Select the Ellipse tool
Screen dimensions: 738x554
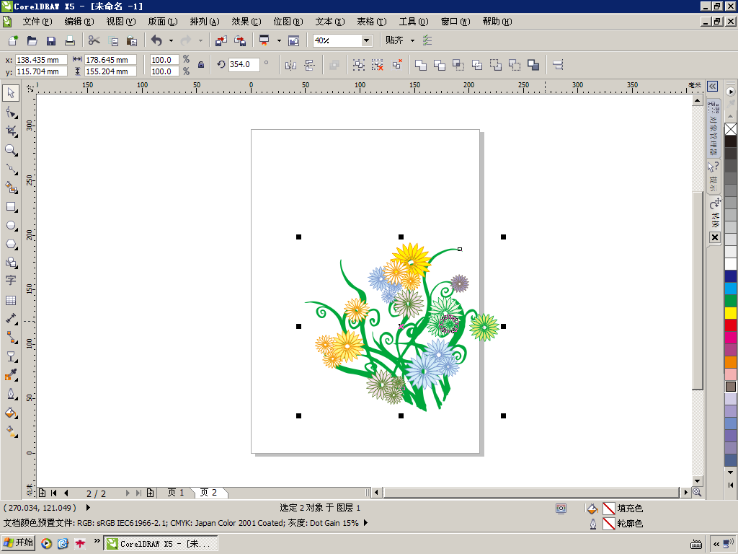tap(12, 225)
